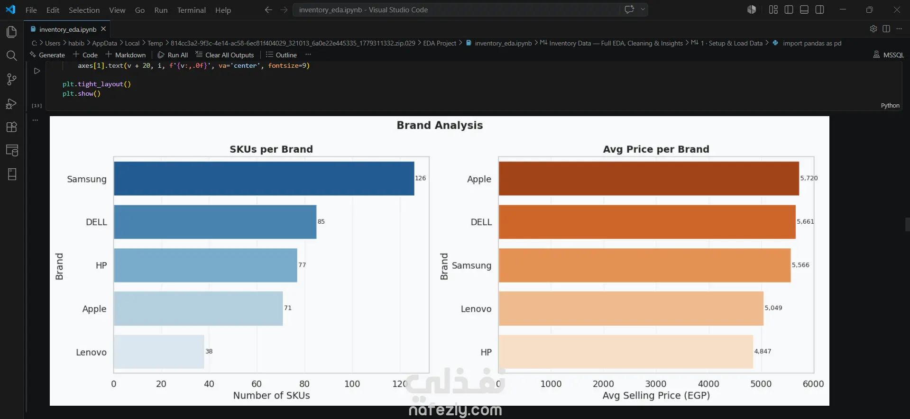Click the run cell play button

[x=37, y=71]
